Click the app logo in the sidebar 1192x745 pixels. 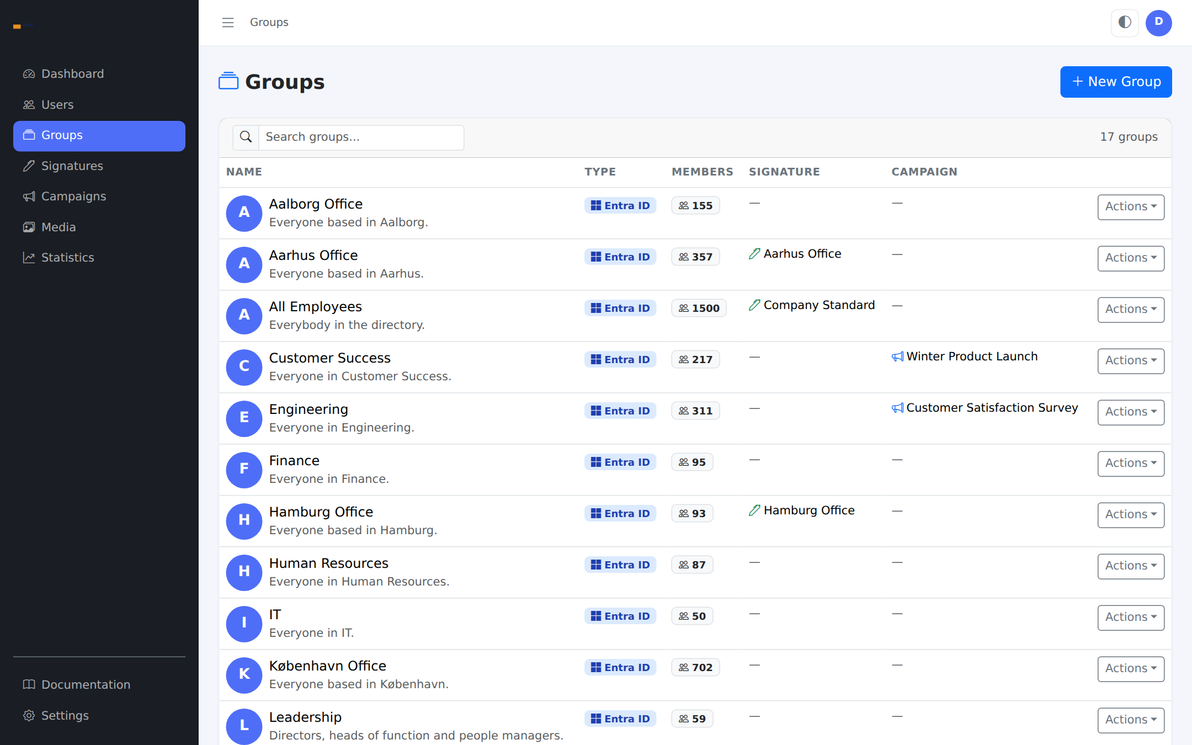pos(23,26)
